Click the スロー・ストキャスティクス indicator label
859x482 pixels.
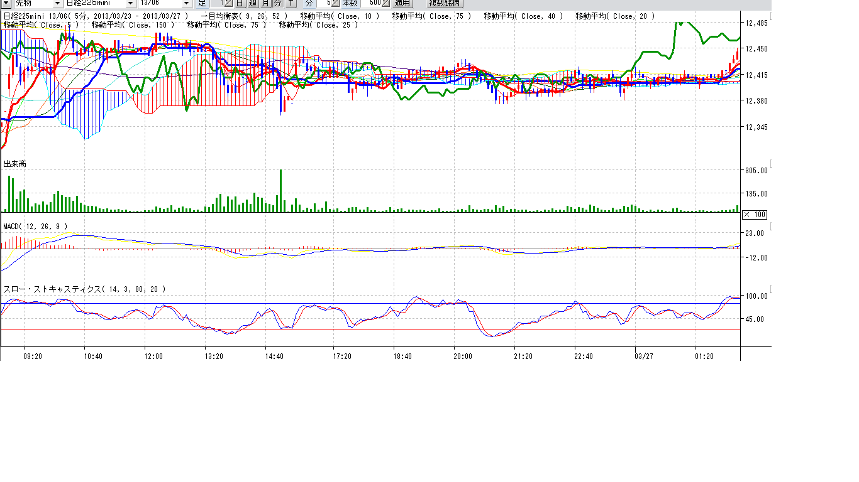pyautogui.click(x=85, y=289)
